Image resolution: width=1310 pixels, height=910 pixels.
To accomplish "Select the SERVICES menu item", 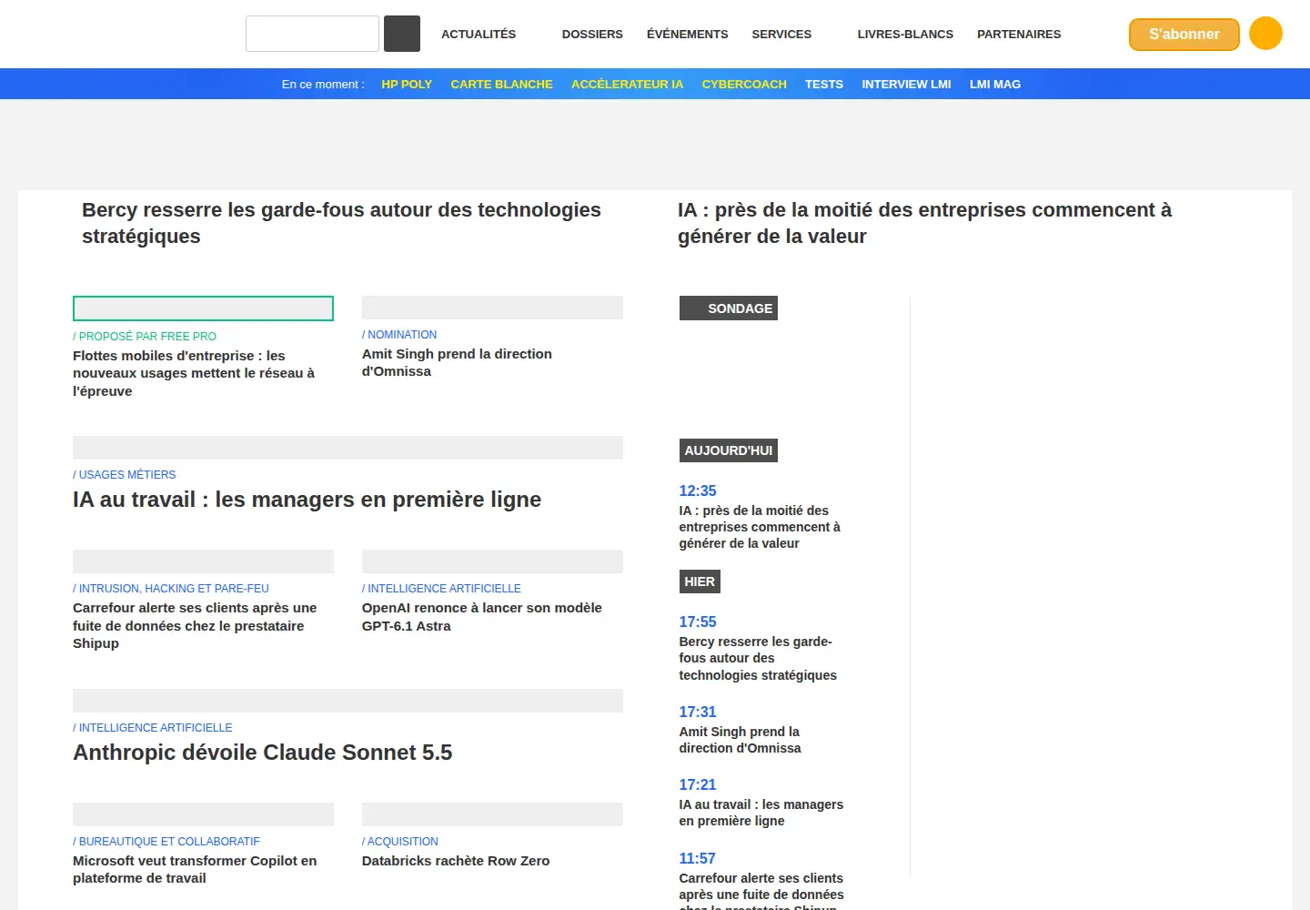I will (x=781, y=34).
